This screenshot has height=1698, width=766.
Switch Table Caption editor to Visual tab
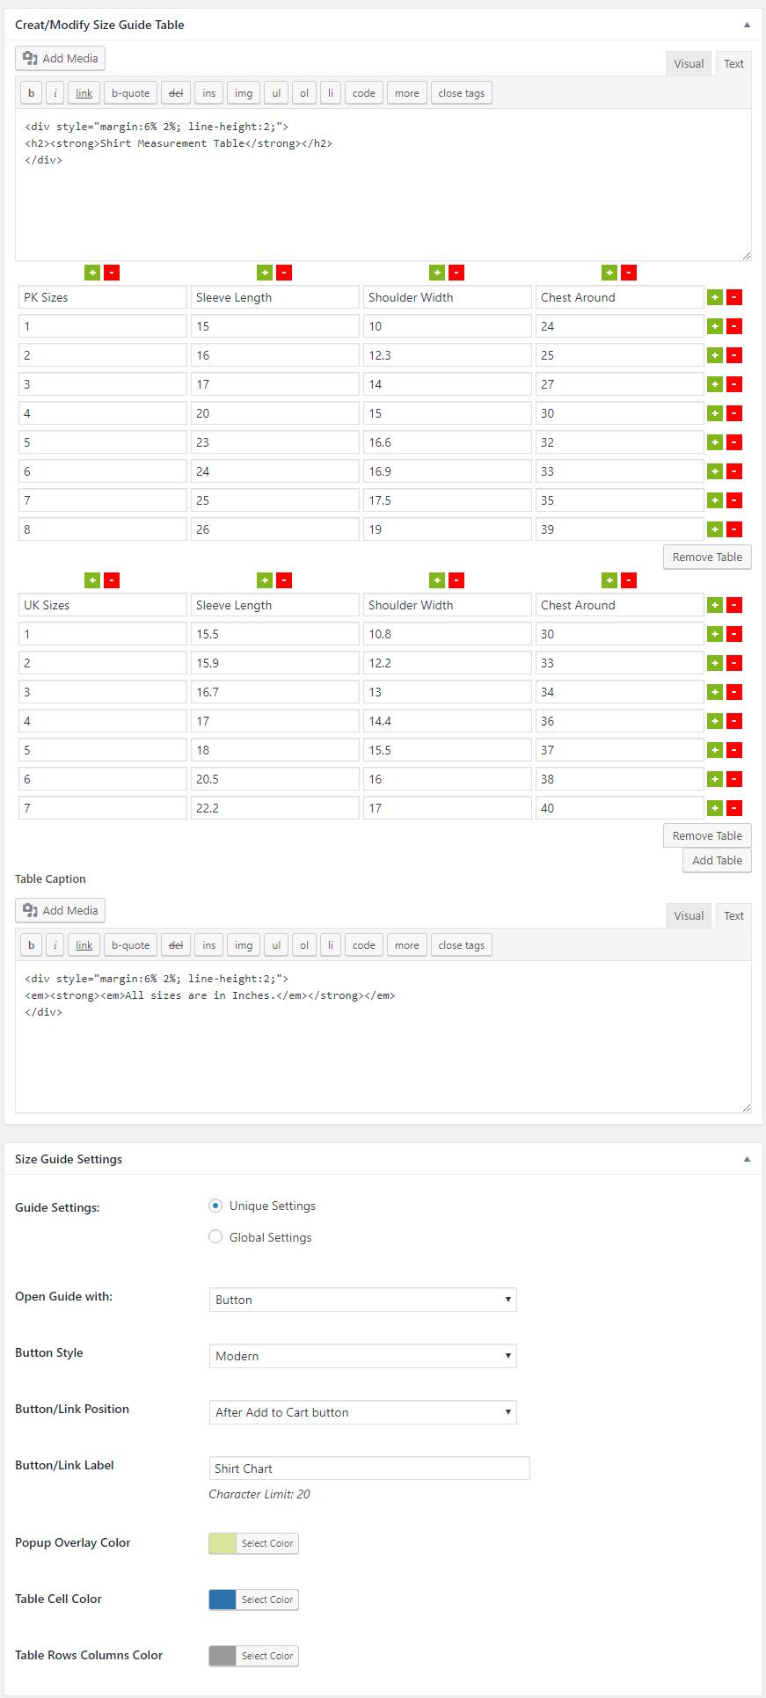(689, 915)
